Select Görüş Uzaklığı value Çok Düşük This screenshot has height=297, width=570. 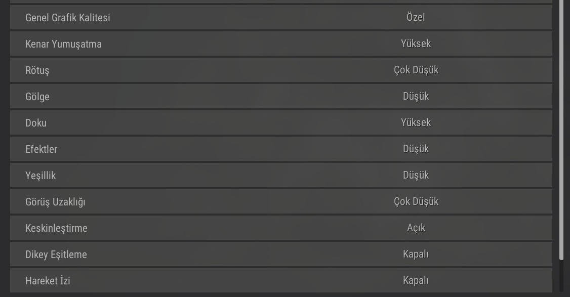[x=416, y=201]
